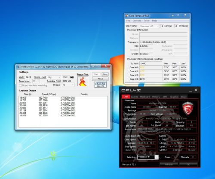Open the Stress Level dropdown in IntelBurnTest
This screenshot has width=215, height=179.
pyautogui.click(x=54, y=77)
